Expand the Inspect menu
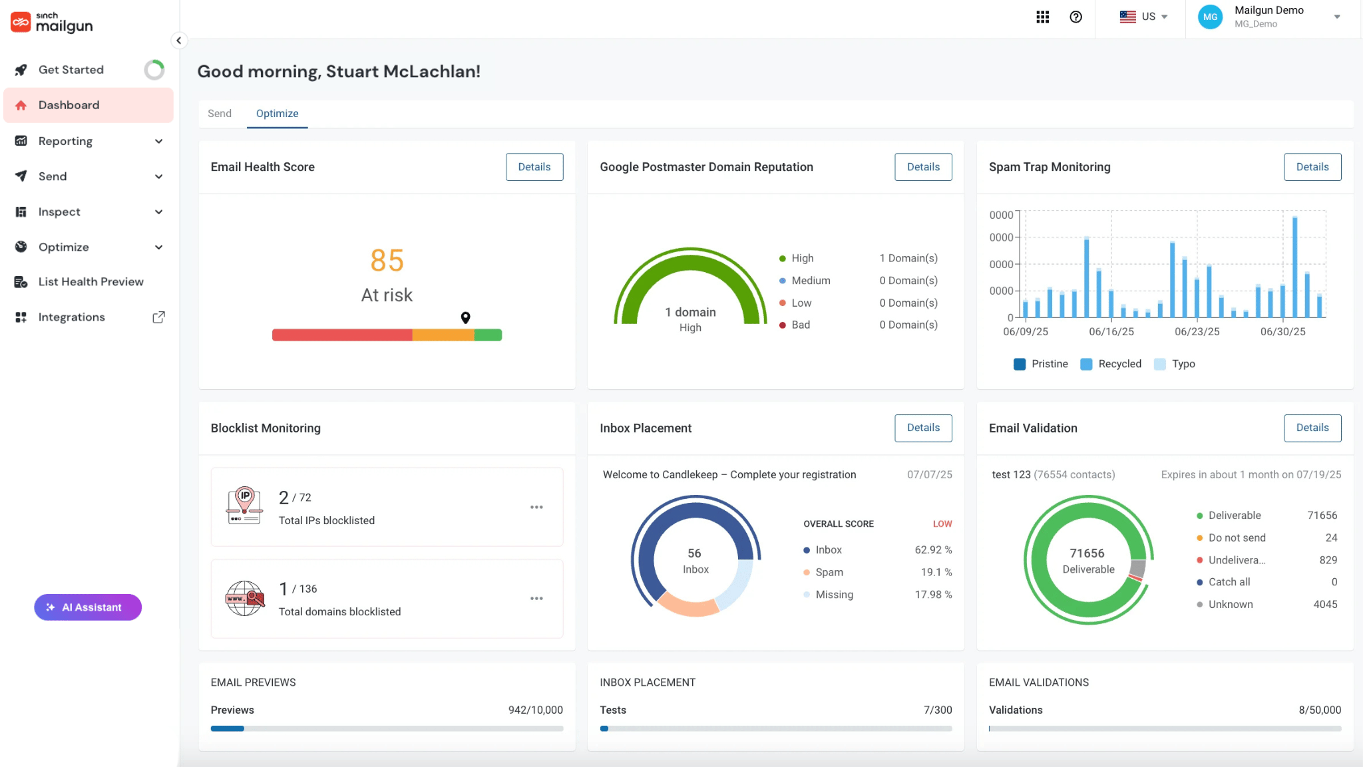1363x767 pixels. (x=158, y=212)
